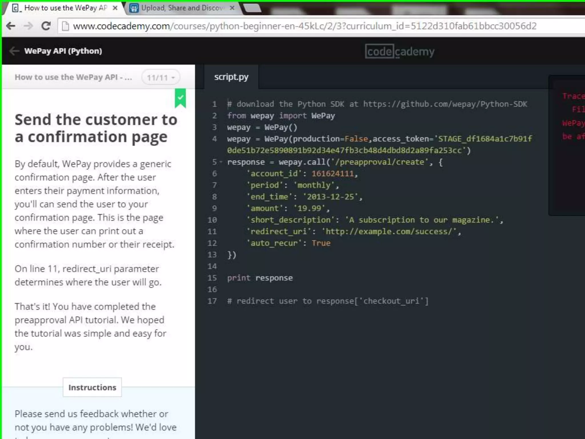Place cursor on 'from wepay import WePay' line
585x439 pixels.
pyautogui.click(x=281, y=116)
